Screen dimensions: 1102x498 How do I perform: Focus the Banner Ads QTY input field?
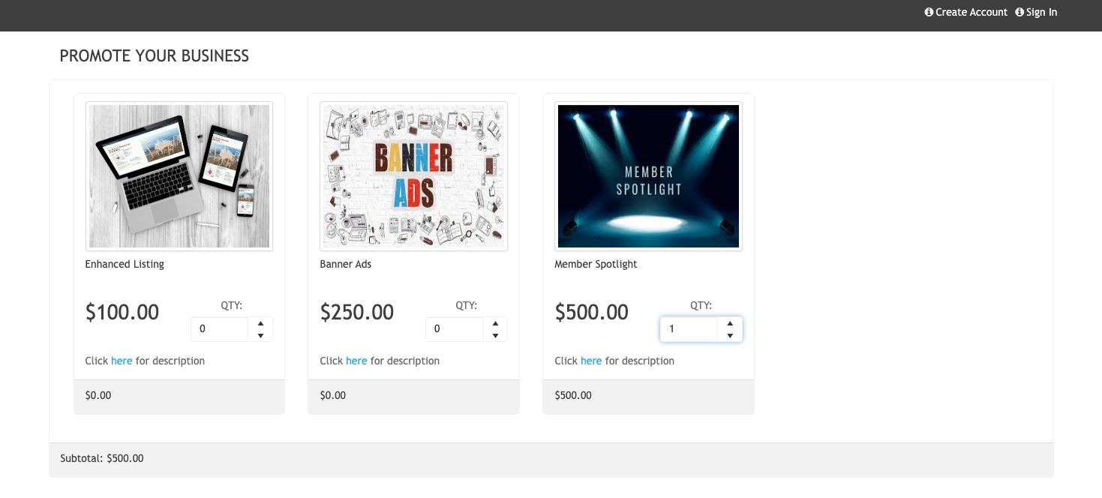(x=455, y=329)
